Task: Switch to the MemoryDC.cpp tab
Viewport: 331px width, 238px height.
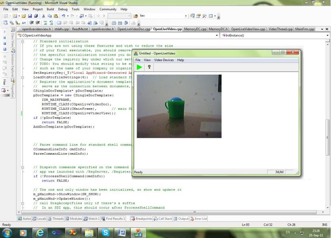Action: (x=195, y=29)
